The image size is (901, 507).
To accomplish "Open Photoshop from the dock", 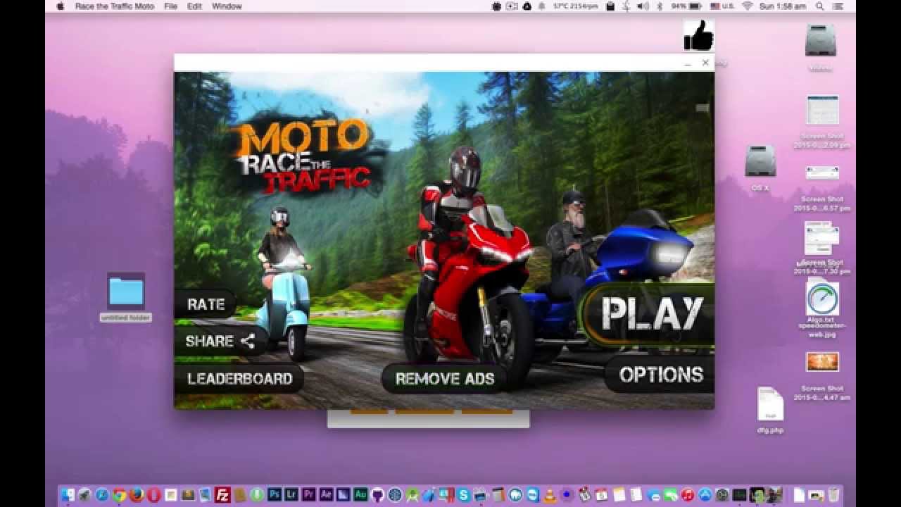I will pos(274,495).
